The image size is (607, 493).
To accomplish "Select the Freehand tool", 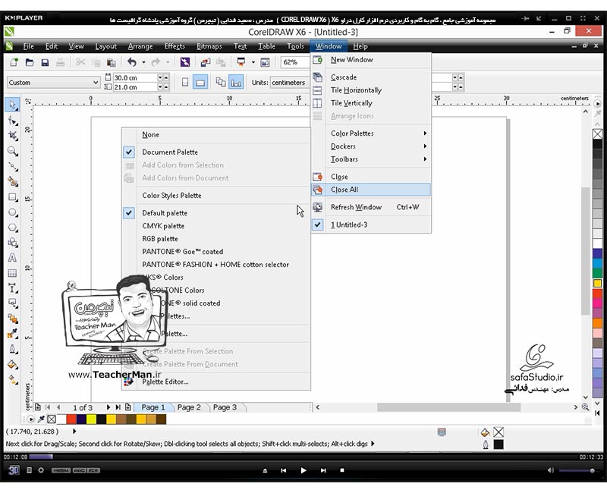I will [x=12, y=167].
